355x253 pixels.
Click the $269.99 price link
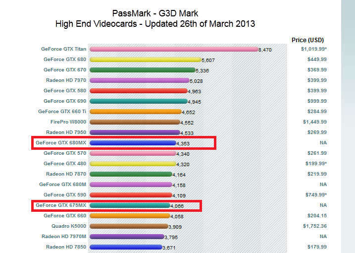coord(317,132)
